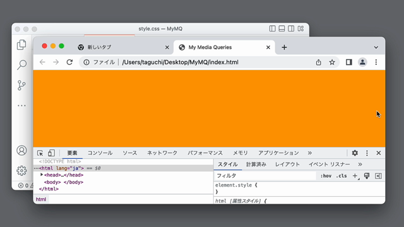Select the 要素 DevTools tab
The image size is (404, 227).
pyautogui.click(x=72, y=153)
